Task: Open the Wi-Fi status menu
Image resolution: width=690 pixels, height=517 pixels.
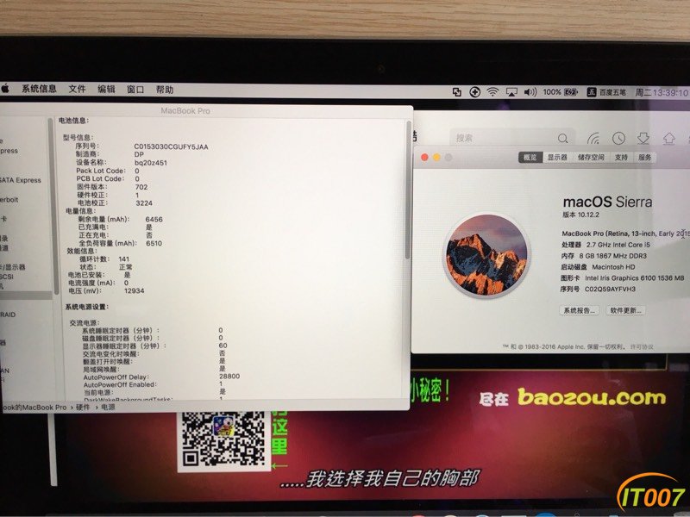Action: pyautogui.click(x=492, y=91)
